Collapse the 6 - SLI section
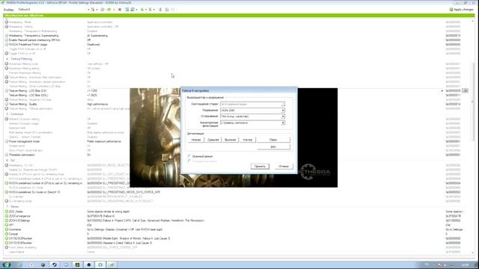The image size is (479, 269). coord(7,161)
